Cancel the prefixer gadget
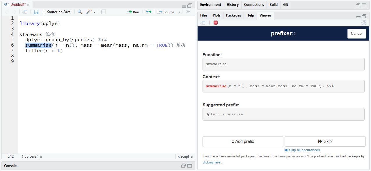The width and height of the screenshot is (371, 171). point(356,33)
